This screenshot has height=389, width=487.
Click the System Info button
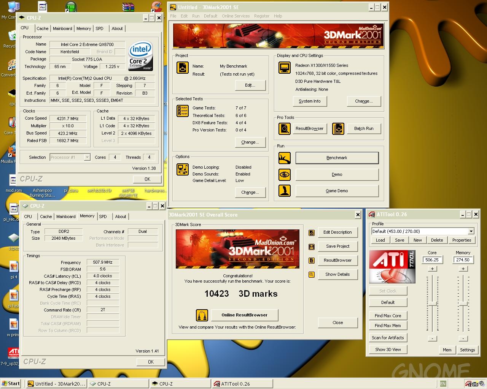point(310,101)
